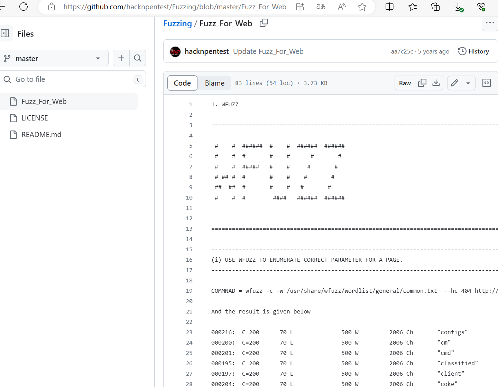Switch to the Code view tab
This screenshot has width=498, height=387.
182,83
